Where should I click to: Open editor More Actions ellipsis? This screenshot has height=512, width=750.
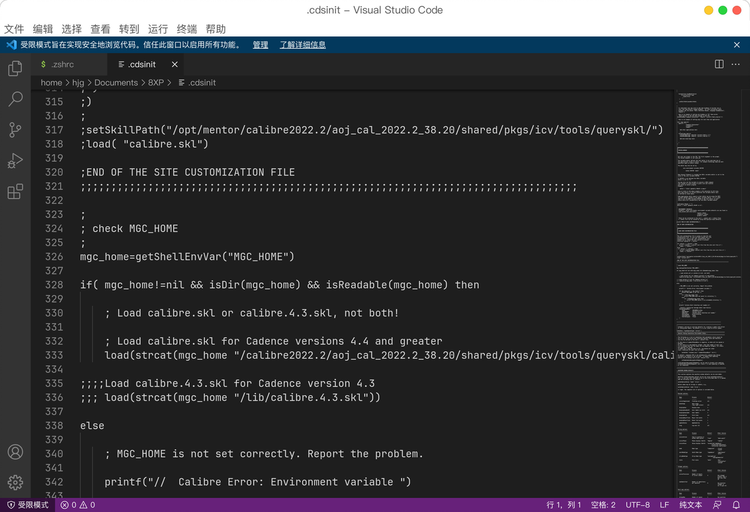pyautogui.click(x=736, y=64)
